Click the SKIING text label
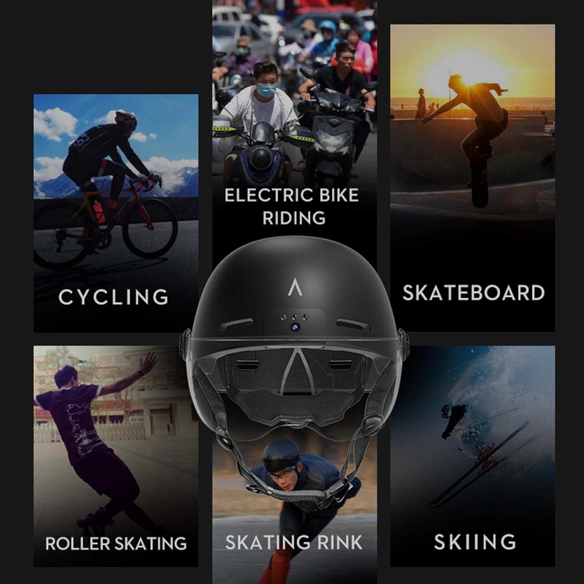Image resolution: width=584 pixels, height=584 pixels. (475, 542)
